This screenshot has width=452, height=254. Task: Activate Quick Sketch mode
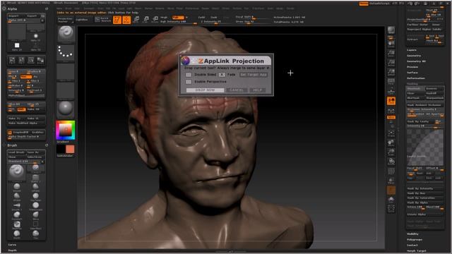pyautogui.click(x=103, y=20)
